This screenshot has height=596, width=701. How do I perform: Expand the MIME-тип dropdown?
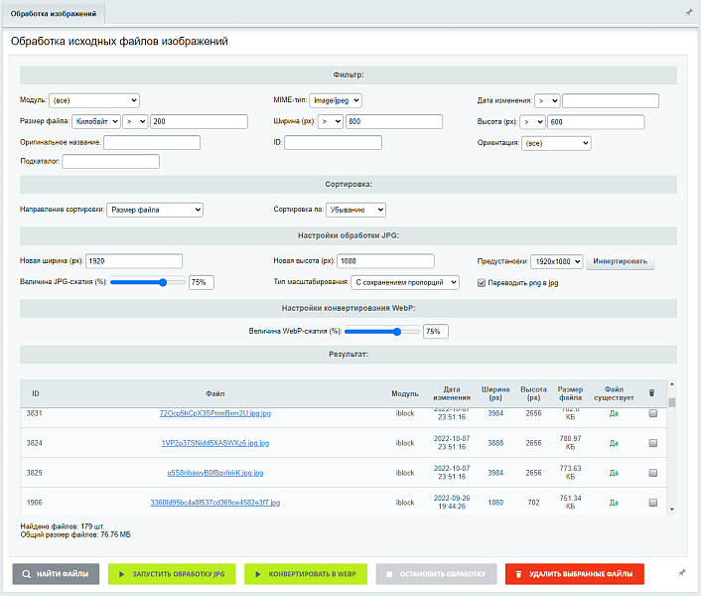point(335,100)
